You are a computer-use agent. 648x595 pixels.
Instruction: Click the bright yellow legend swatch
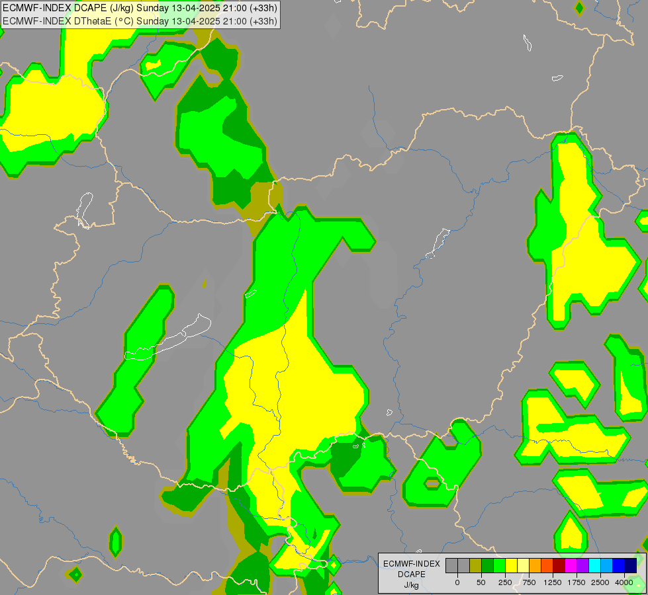511,565
